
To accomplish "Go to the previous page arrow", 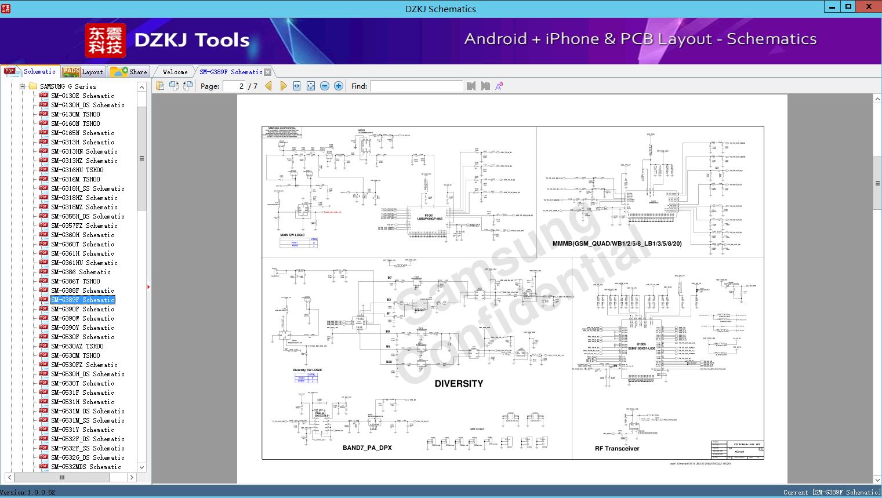I will (x=268, y=86).
